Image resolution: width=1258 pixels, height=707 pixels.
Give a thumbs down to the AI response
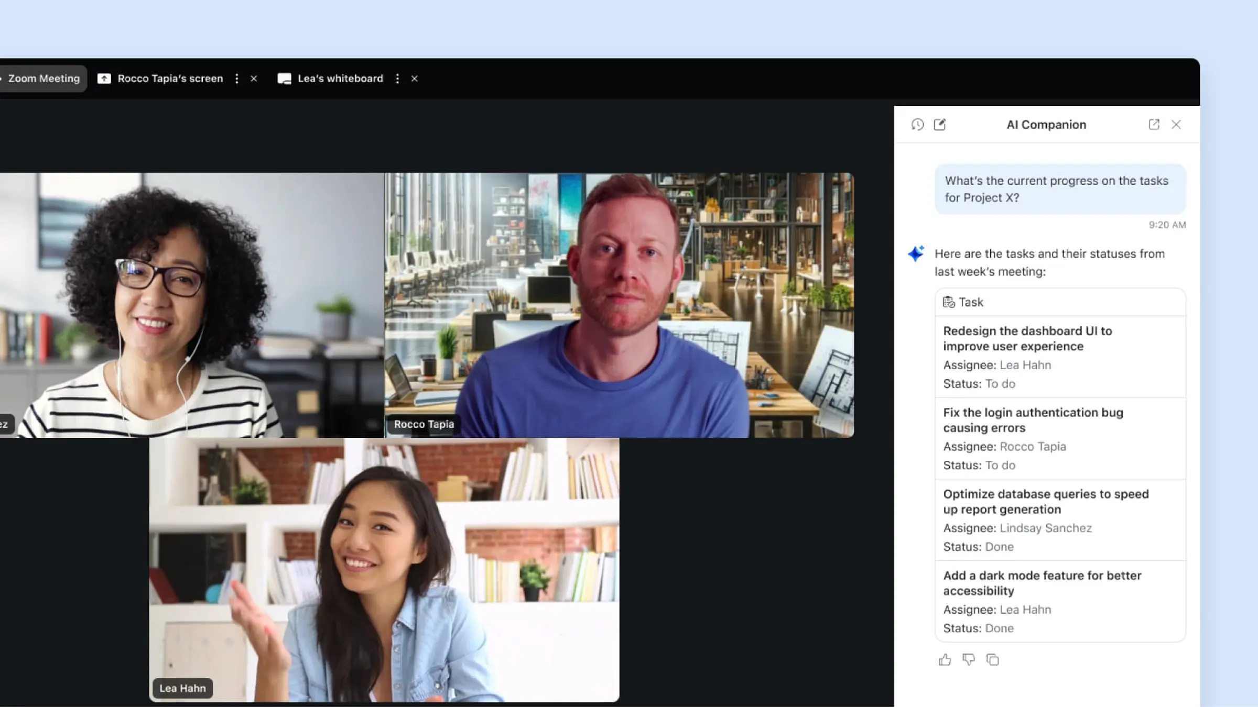point(969,660)
